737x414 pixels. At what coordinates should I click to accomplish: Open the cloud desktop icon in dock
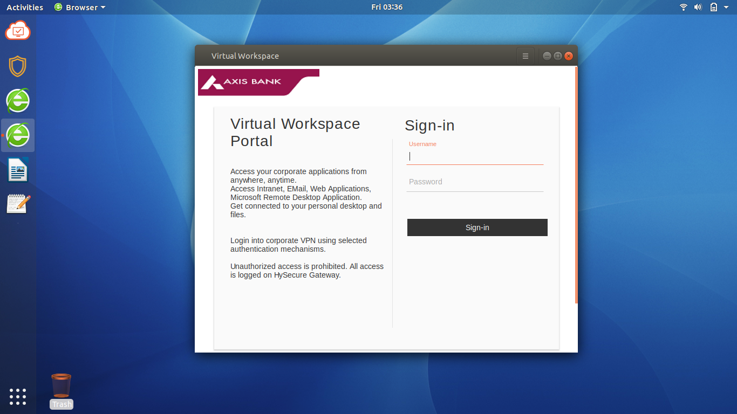18,31
